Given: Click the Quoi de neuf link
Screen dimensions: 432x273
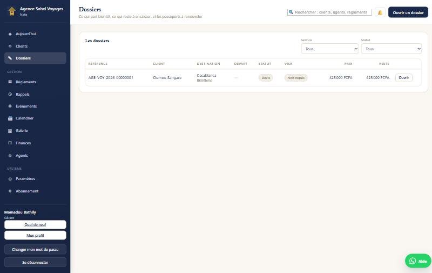Looking at the screenshot, I should [x=35, y=224].
